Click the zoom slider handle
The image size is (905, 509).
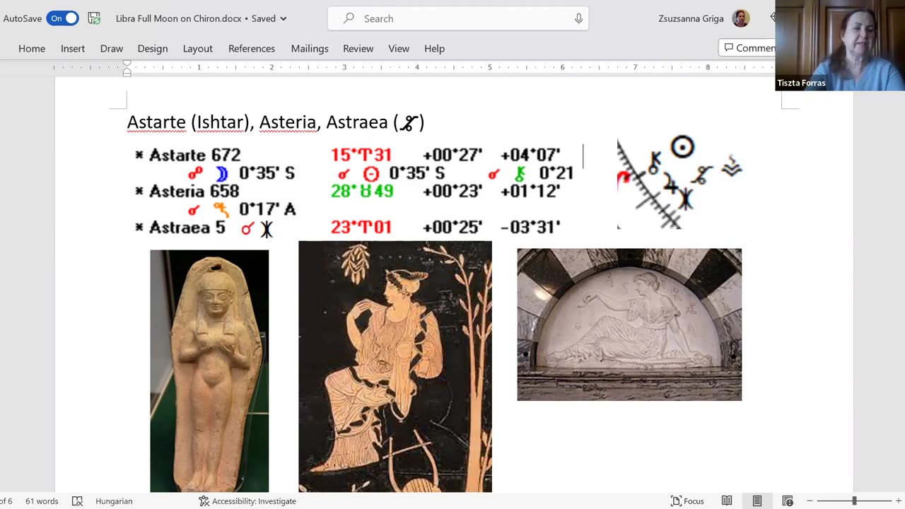click(854, 501)
